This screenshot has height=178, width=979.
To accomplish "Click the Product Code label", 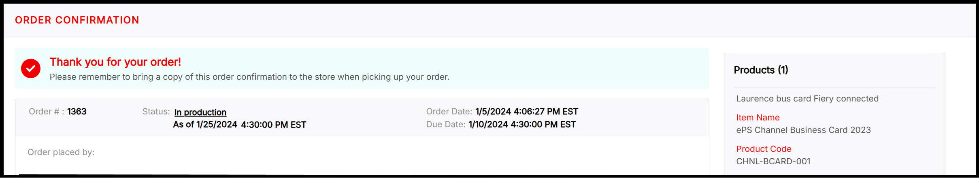I will coord(764,149).
